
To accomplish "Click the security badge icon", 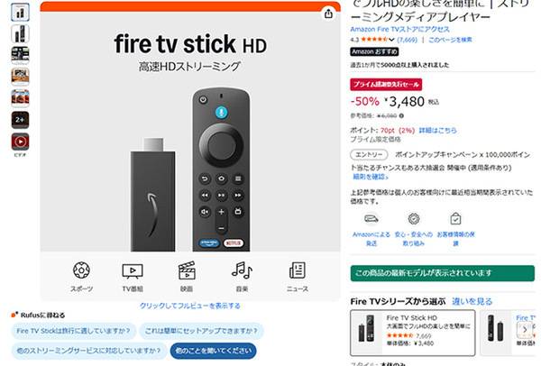I will [413, 219].
